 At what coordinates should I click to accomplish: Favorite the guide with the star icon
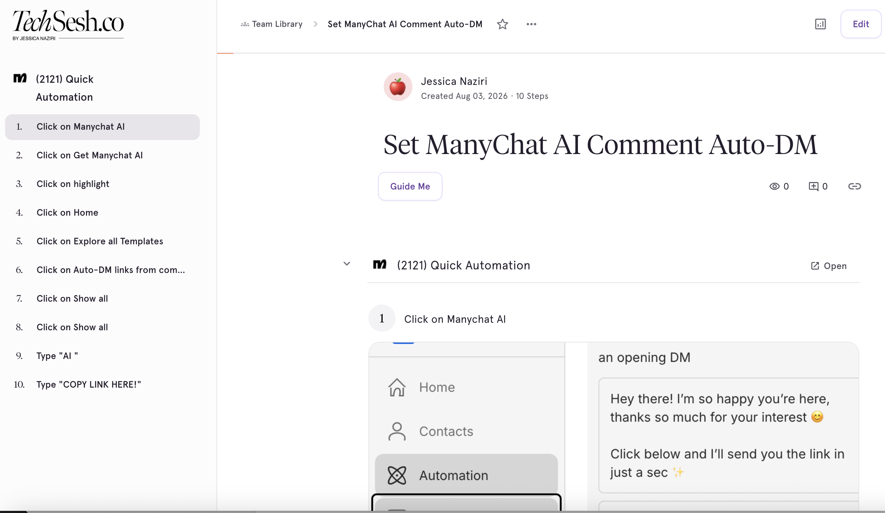(502, 24)
